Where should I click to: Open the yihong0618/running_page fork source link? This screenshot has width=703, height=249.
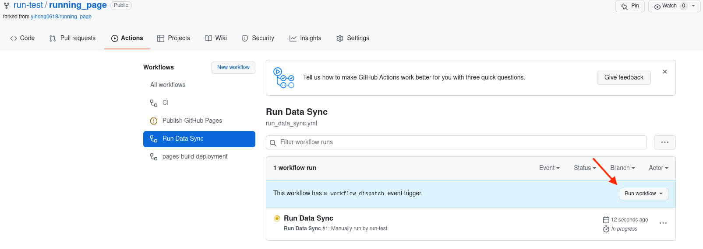click(x=61, y=17)
